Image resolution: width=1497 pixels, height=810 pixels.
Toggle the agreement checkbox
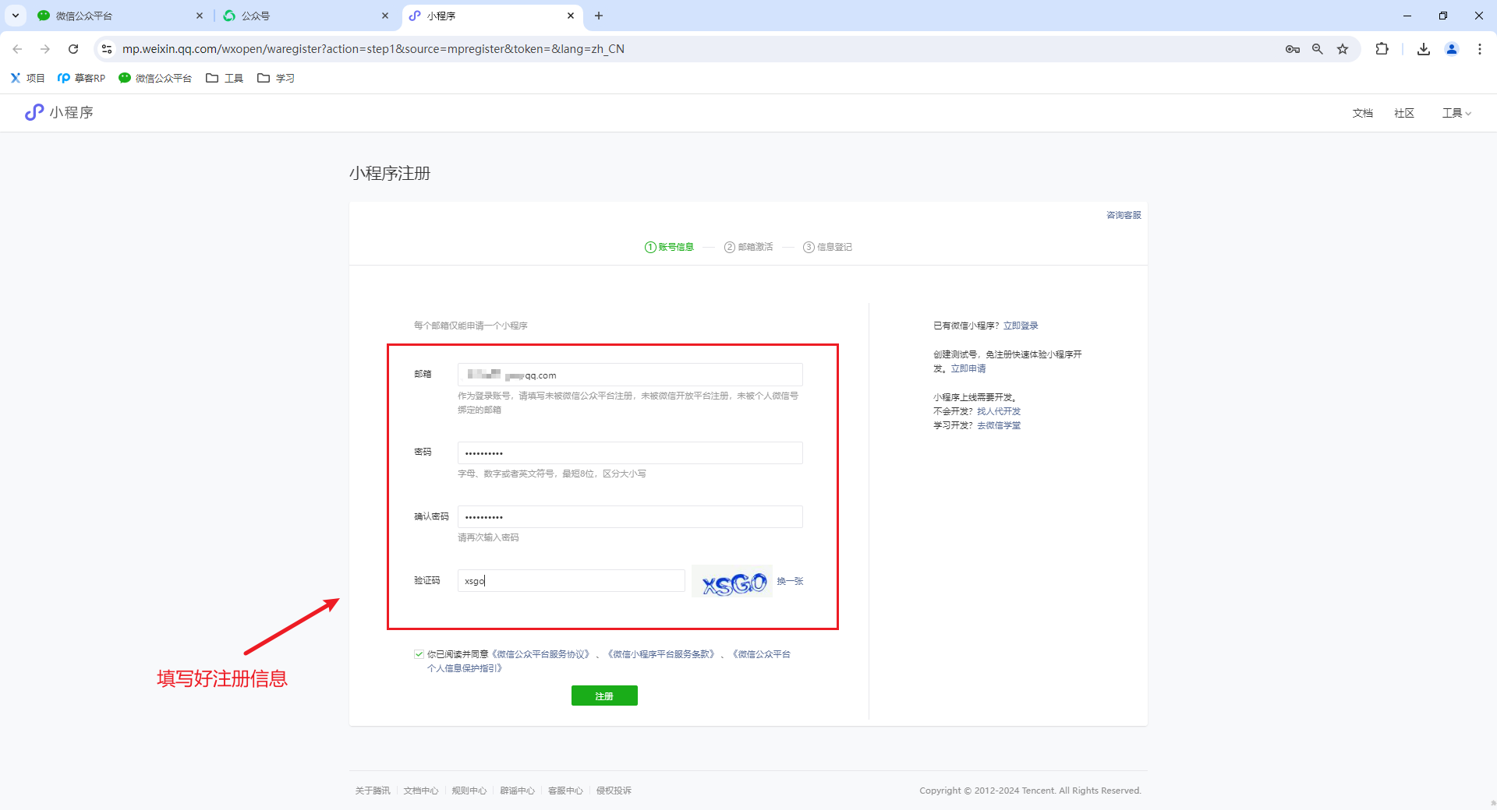[x=419, y=654]
